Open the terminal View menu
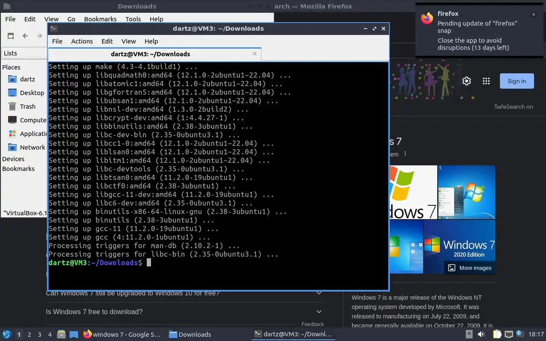Viewport: 546px width, 341px height. tap(128, 41)
